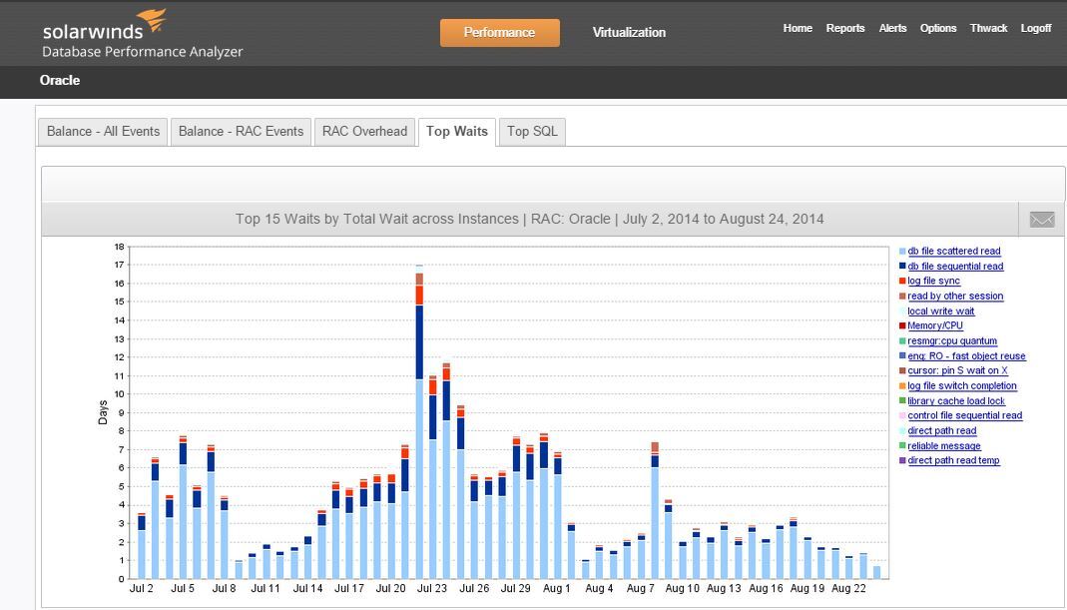The image size is (1067, 610).
Task: Click the log file sync legend square
Action: (901, 281)
